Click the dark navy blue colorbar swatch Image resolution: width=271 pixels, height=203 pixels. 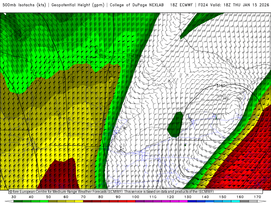tap(192, 201)
